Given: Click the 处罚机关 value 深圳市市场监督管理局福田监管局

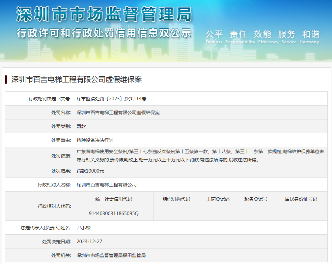Looking at the screenshot, I should (111, 255).
